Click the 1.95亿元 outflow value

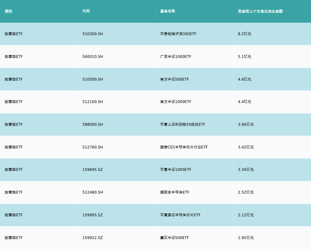coord(246,238)
